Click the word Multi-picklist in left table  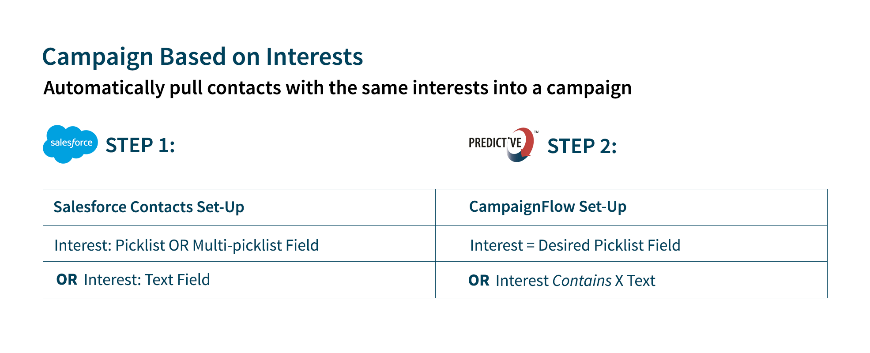237,245
